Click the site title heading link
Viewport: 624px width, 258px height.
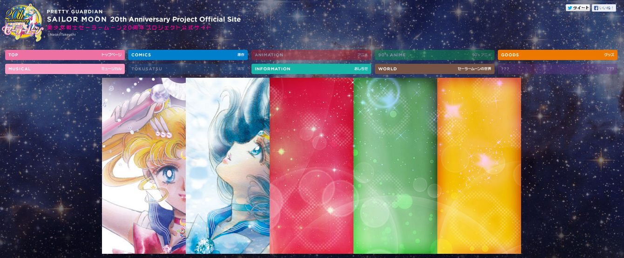(144, 20)
